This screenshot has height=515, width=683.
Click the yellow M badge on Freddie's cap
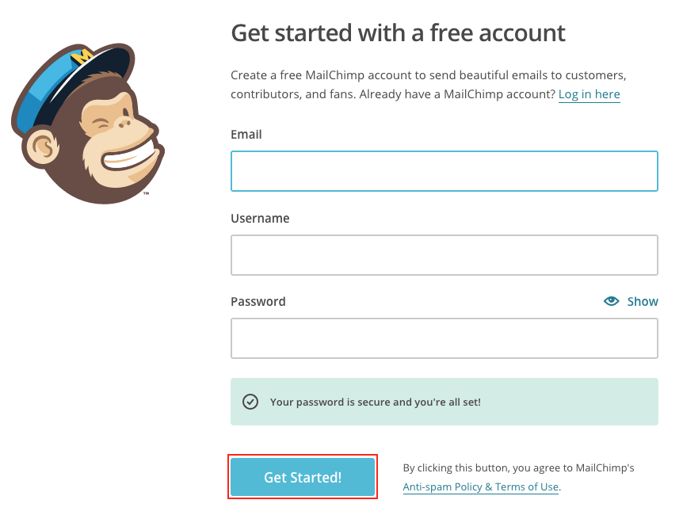click(82, 57)
